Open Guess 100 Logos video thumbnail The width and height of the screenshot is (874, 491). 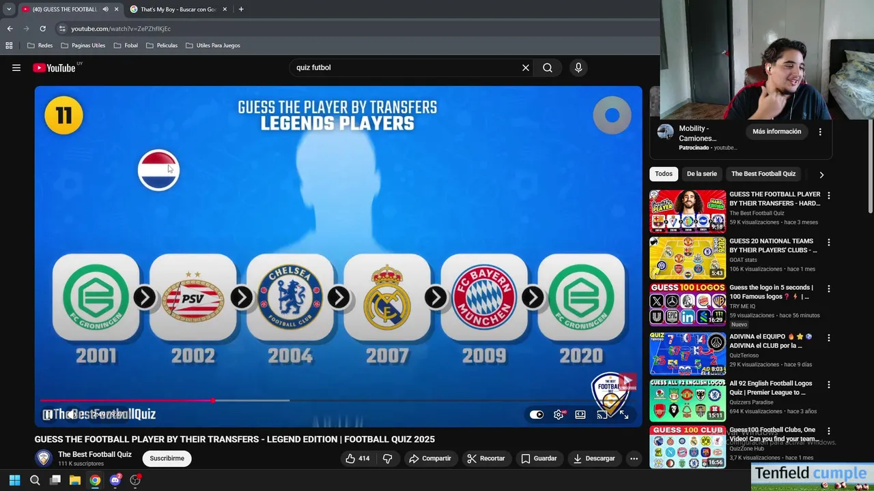(688, 304)
